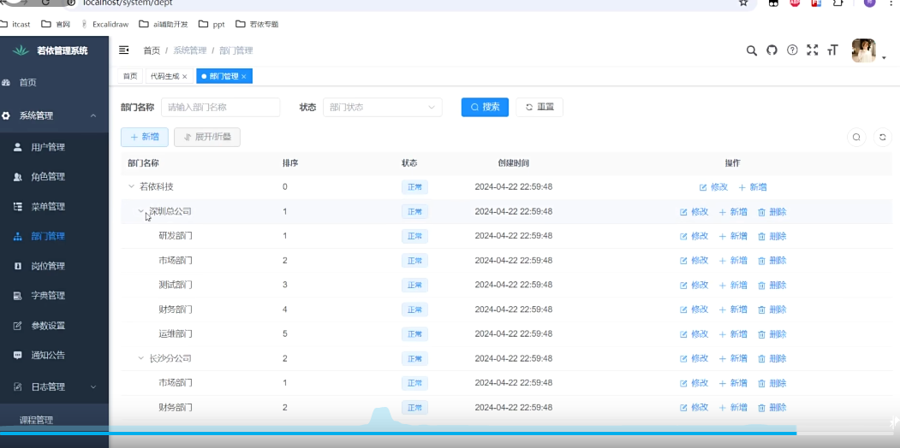
Task: Click 删除 for 长沙分公司
Action: tap(772, 358)
